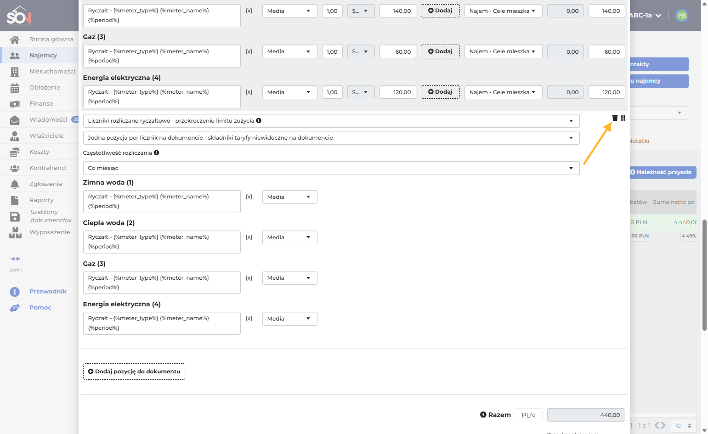The width and height of the screenshot is (708, 434).
Task: Open the Co miesiąc frequency dropdown
Action: point(331,168)
